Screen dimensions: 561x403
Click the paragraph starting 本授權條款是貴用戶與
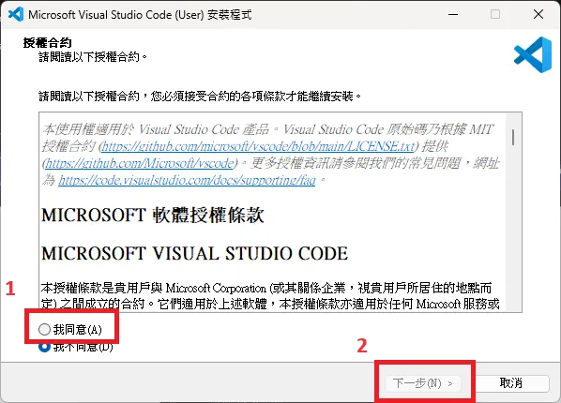point(270,296)
